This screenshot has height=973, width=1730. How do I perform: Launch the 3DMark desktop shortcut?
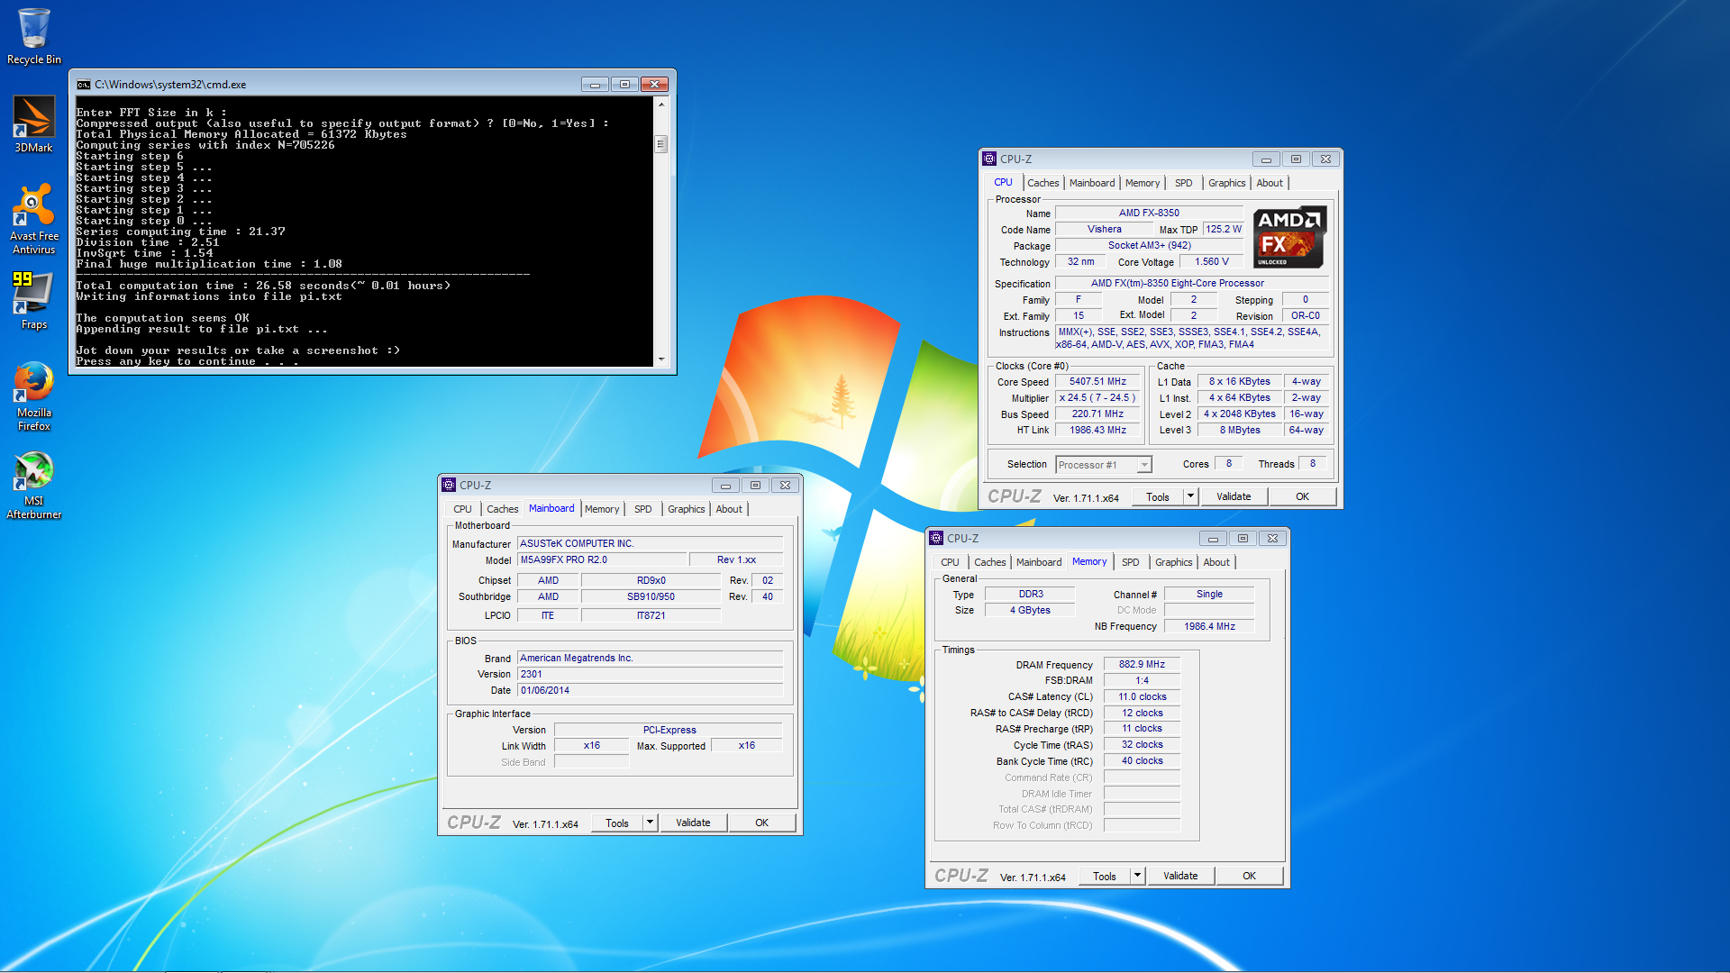click(33, 123)
